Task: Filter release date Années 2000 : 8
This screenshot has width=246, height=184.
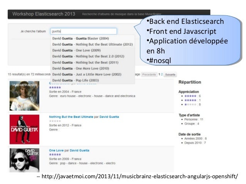Action: tap(195, 139)
